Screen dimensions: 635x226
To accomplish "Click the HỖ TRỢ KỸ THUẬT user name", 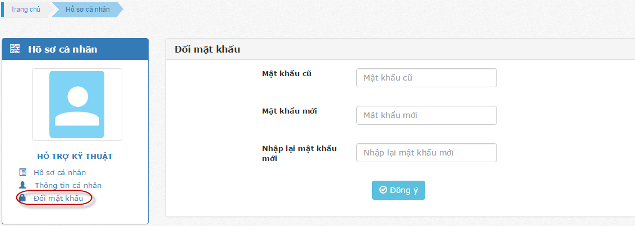I will tap(75, 157).
